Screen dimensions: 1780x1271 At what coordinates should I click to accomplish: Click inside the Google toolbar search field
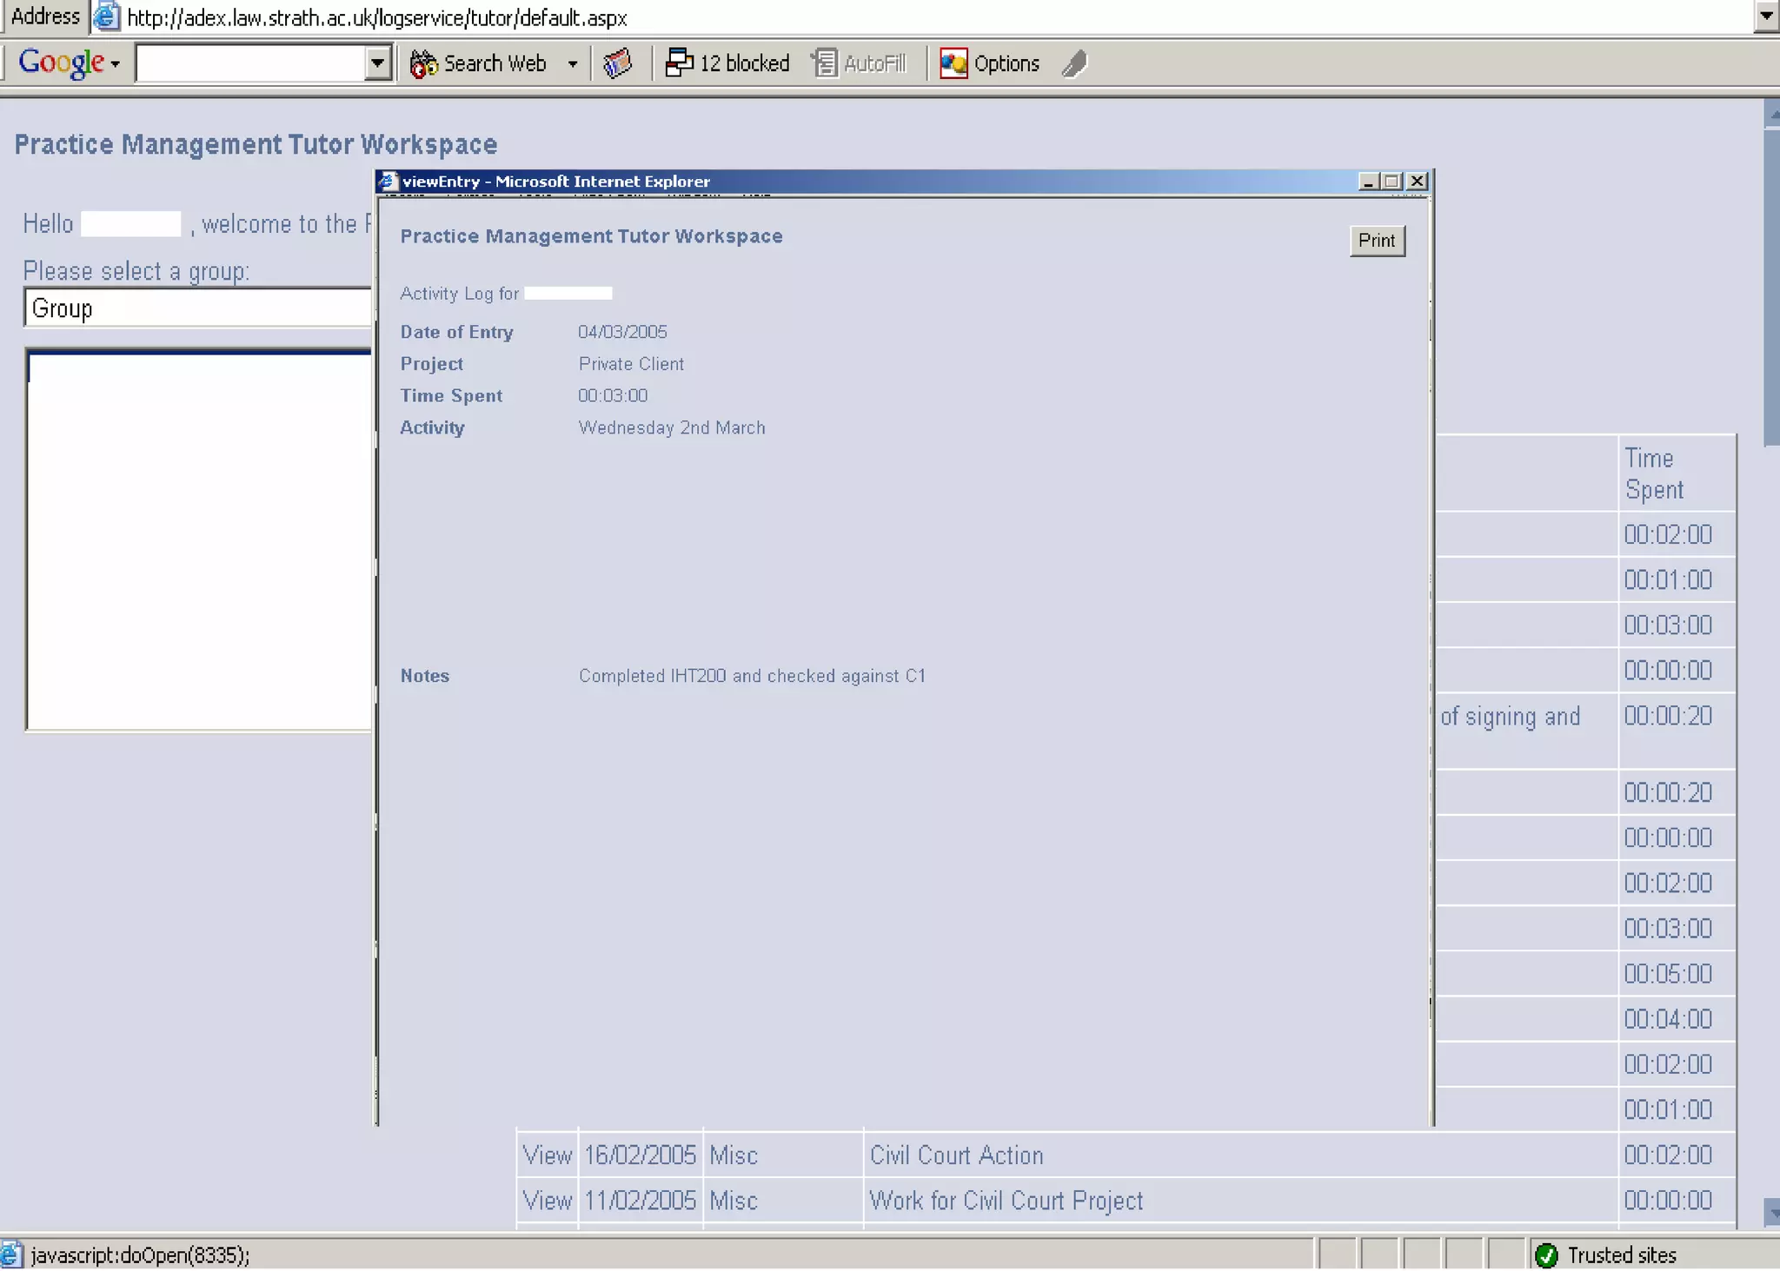(250, 63)
